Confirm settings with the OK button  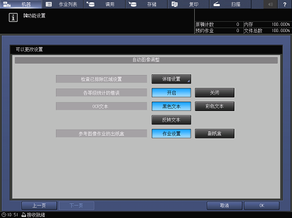[x=262, y=206]
